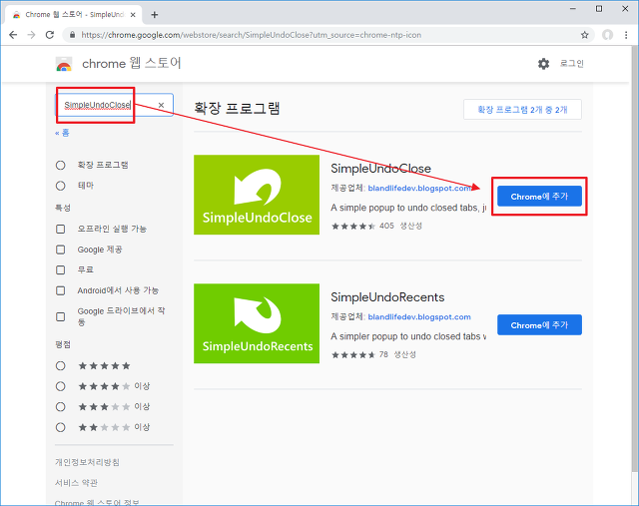Bookmark this page with the star icon
This screenshot has height=506, width=639.
click(x=585, y=35)
